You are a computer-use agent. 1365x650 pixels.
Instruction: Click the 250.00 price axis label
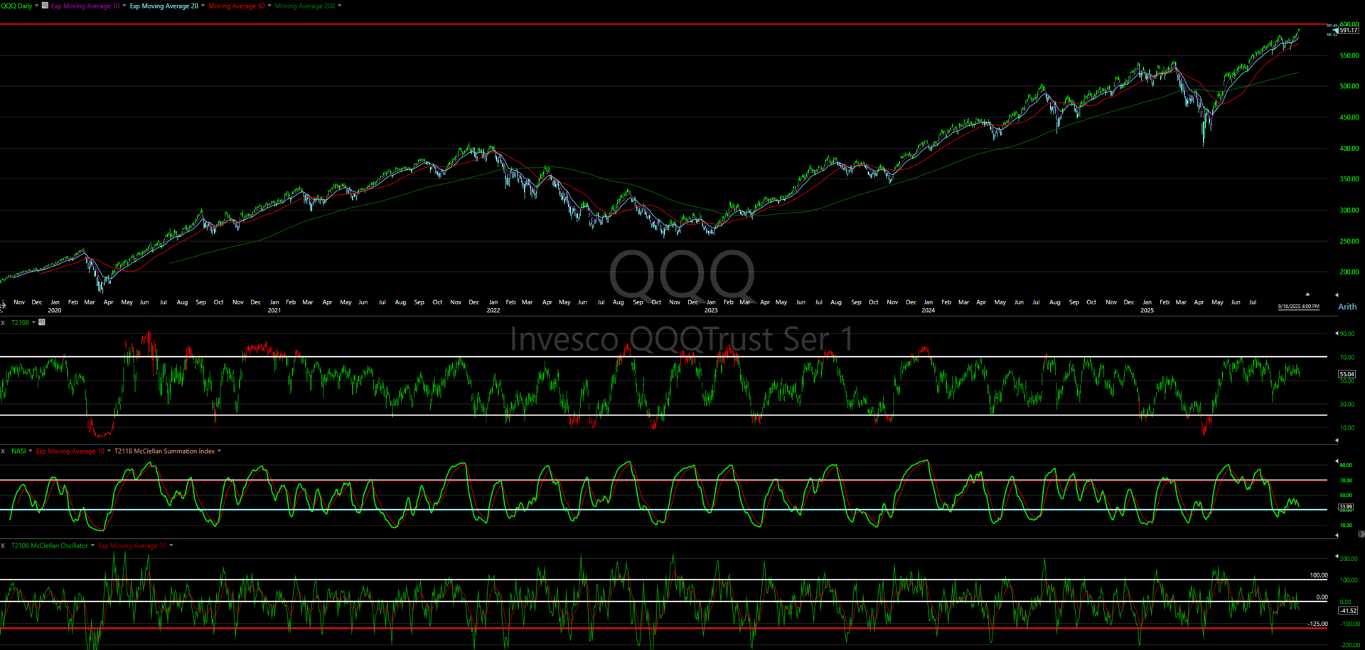pos(1349,241)
